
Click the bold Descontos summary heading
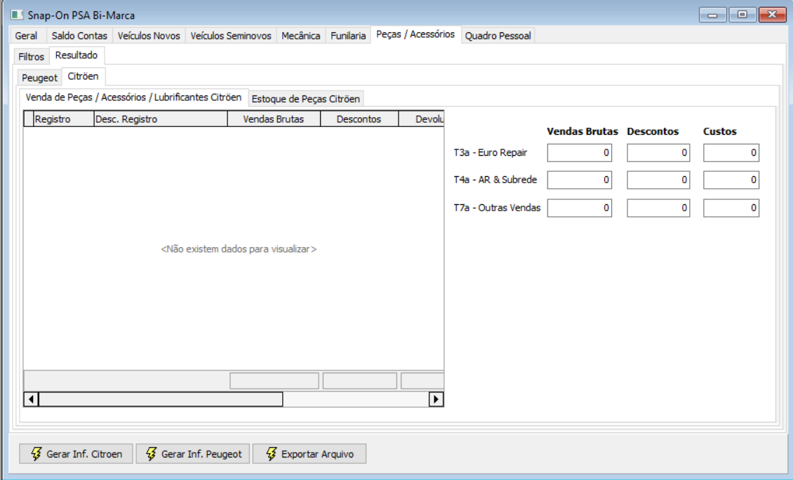coord(653,131)
